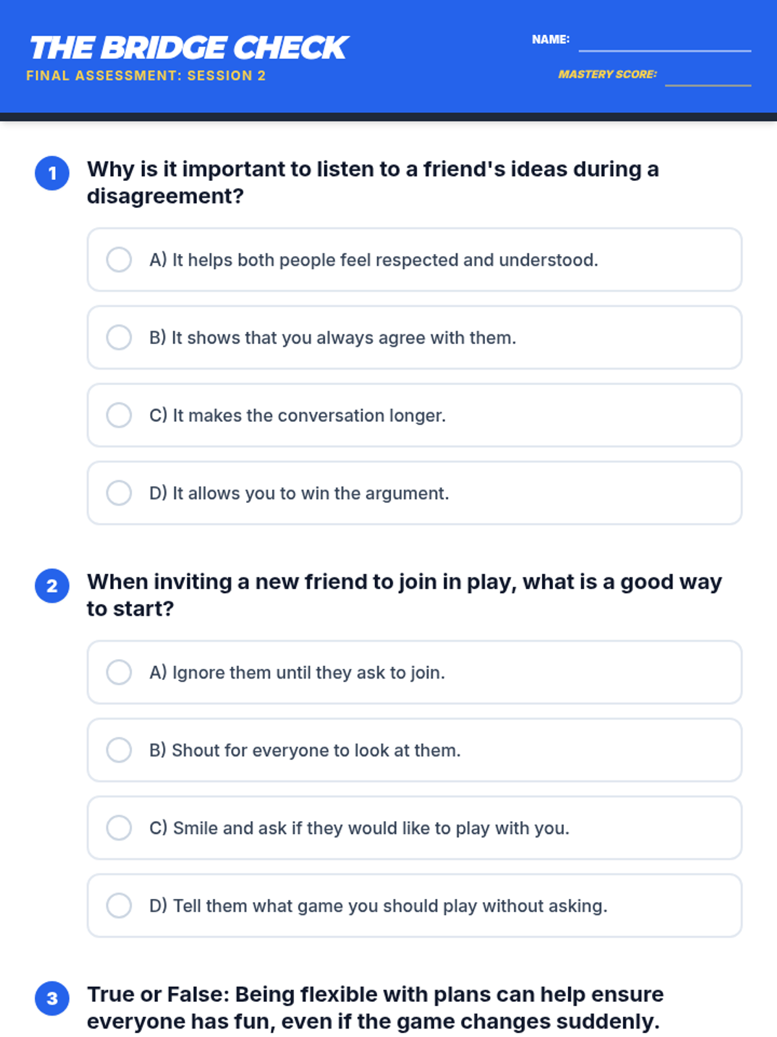Click the "Mastery Score:" label
This screenshot has width=777, height=1037.
(x=607, y=75)
